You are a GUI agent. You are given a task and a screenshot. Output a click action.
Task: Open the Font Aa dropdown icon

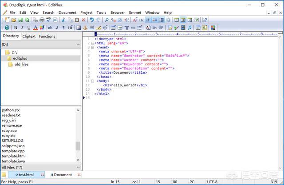click(135, 20)
